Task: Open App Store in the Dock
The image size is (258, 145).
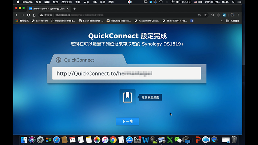Action: click(x=129, y=140)
